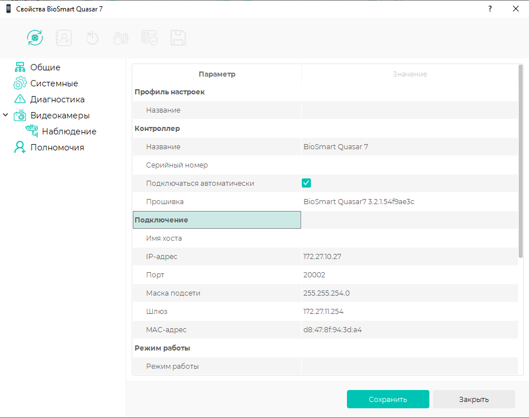Click the device icon in the title bar
Viewport: 529px width, 418px height.
click(x=9, y=9)
